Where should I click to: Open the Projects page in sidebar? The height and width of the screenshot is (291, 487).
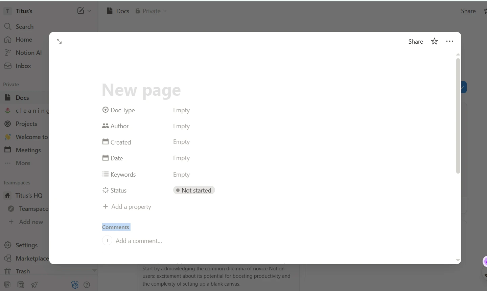(26, 124)
